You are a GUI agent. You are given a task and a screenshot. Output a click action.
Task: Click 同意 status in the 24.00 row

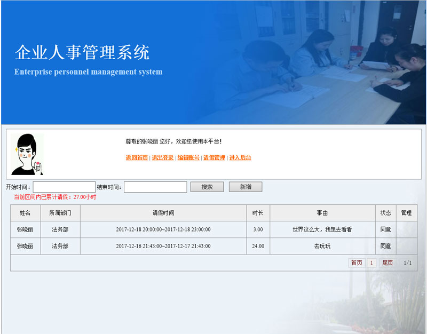(x=385, y=246)
